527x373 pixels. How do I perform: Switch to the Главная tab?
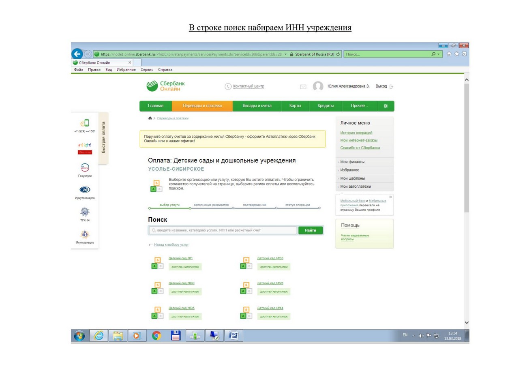pos(156,106)
